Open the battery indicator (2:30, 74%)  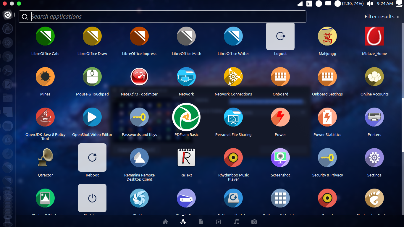(x=349, y=4)
